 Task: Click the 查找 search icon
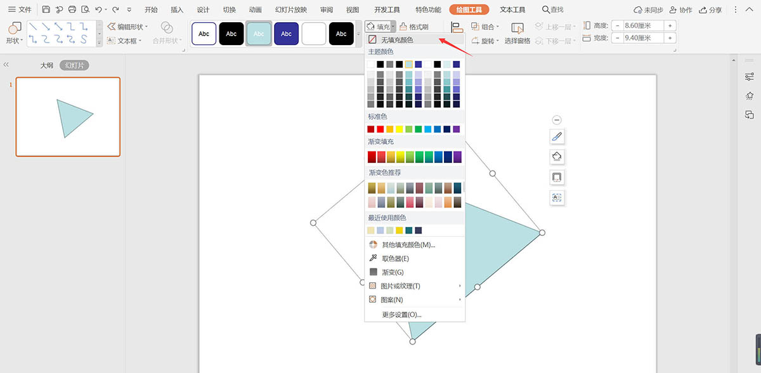(x=553, y=10)
